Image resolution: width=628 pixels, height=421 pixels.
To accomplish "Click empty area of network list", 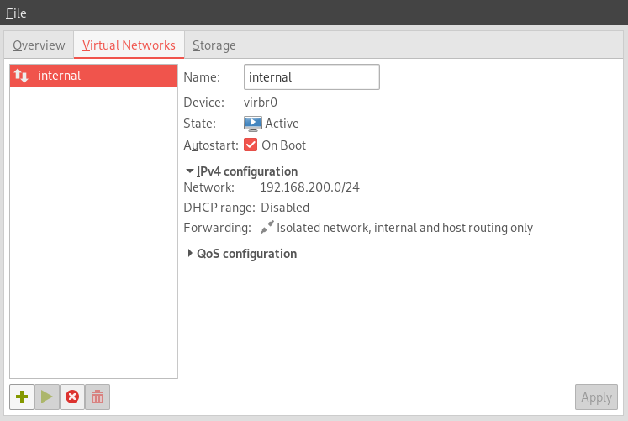I will [x=93, y=232].
